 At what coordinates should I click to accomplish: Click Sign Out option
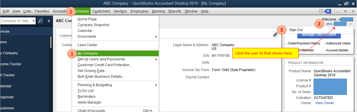click(x=296, y=30)
